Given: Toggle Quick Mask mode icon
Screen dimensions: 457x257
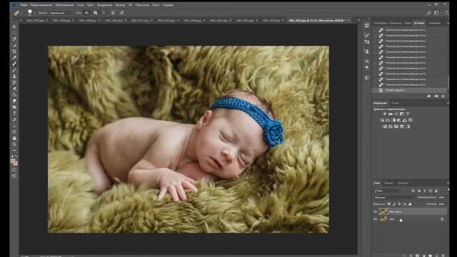Looking at the screenshot, I should (x=14, y=170).
